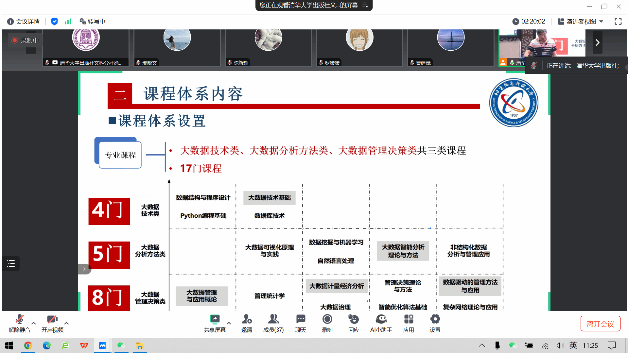Open the 演讲者视图 view dropdown
The width and height of the screenshot is (628, 353).
pyautogui.click(x=581, y=22)
